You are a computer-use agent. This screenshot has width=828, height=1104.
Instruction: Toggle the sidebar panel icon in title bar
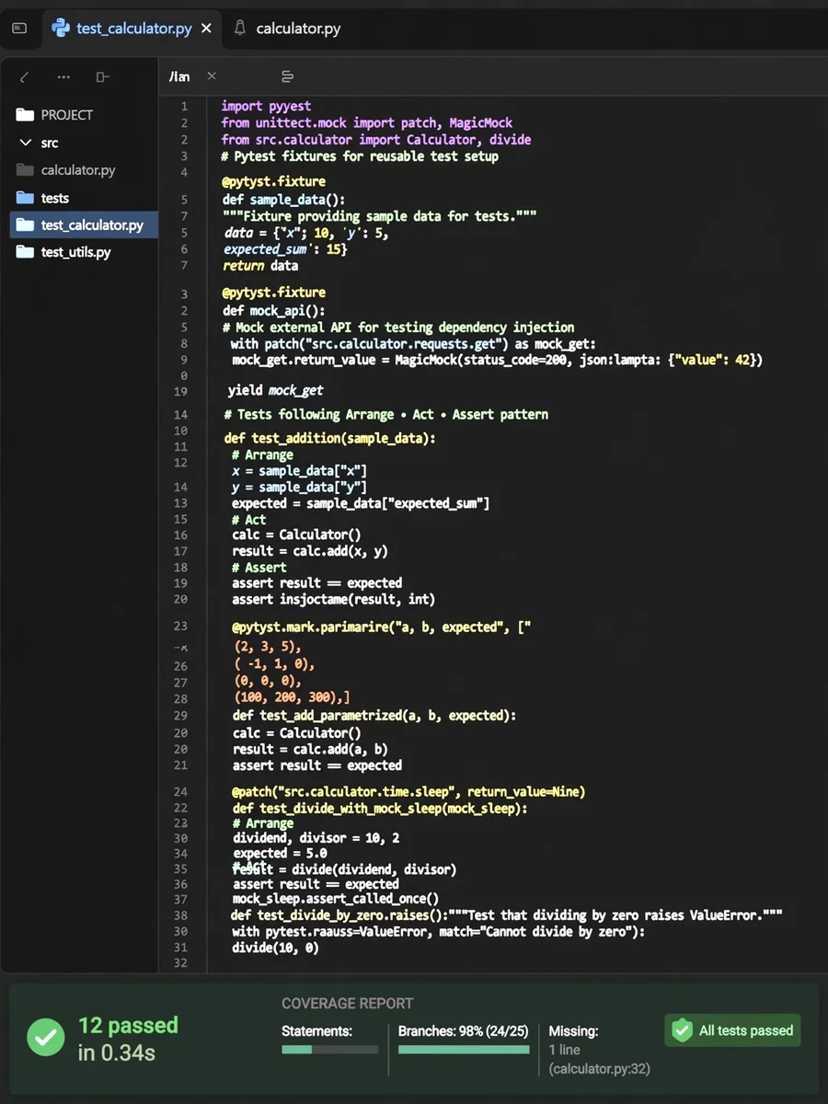[19, 29]
